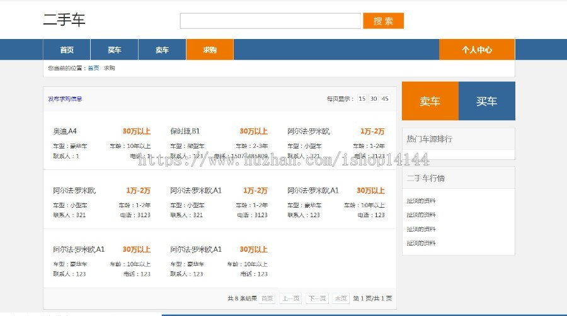The image size is (567, 316).
Task: Show 15 results per page
Action: coord(362,99)
